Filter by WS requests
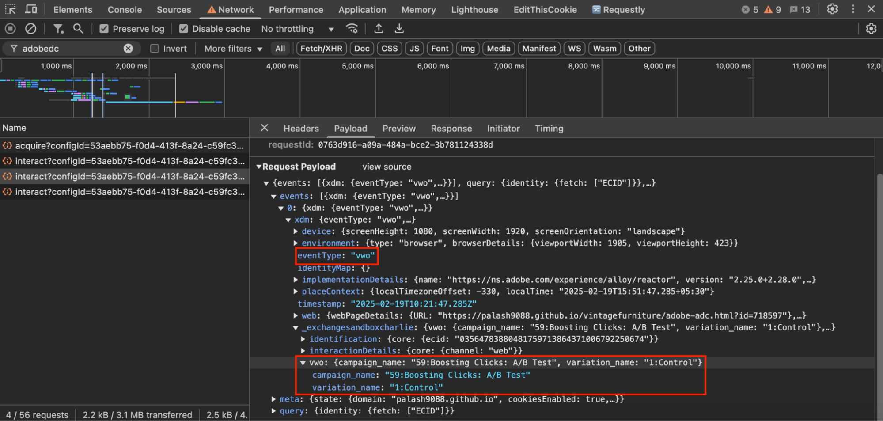This screenshot has width=883, height=421. pyautogui.click(x=574, y=49)
